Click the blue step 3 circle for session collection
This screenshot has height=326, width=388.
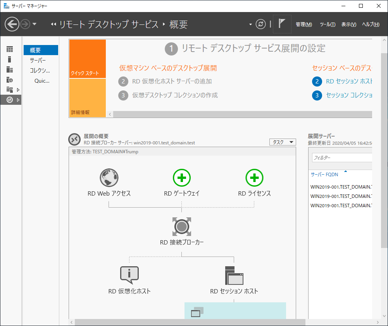coord(317,95)
